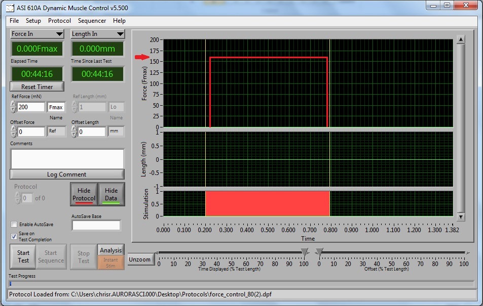This screenshot has width=483, height=306.
Task: Click the Time Displayed slider handle
Action: [x=304, y=252]
